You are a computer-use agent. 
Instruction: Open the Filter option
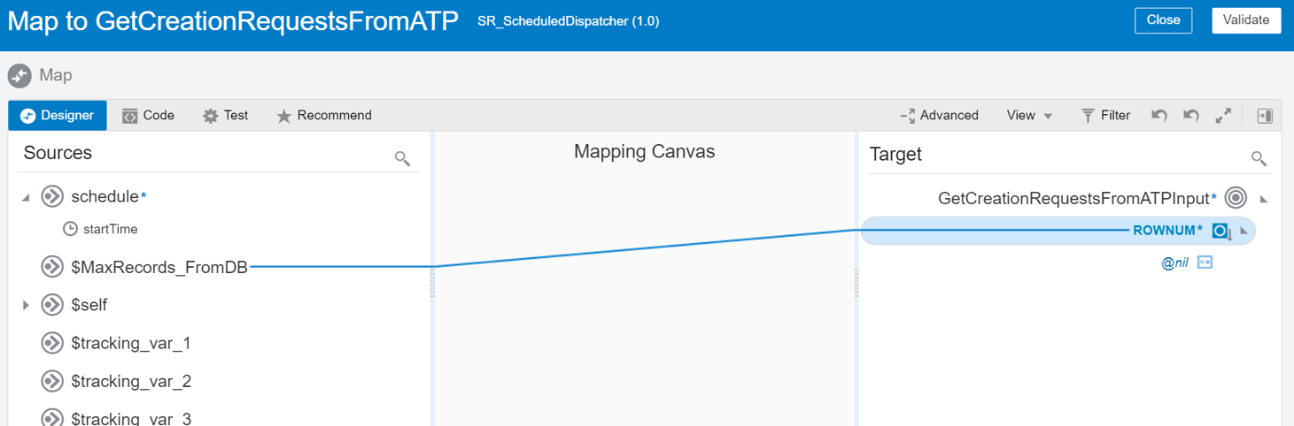(x=1105, y=116)
